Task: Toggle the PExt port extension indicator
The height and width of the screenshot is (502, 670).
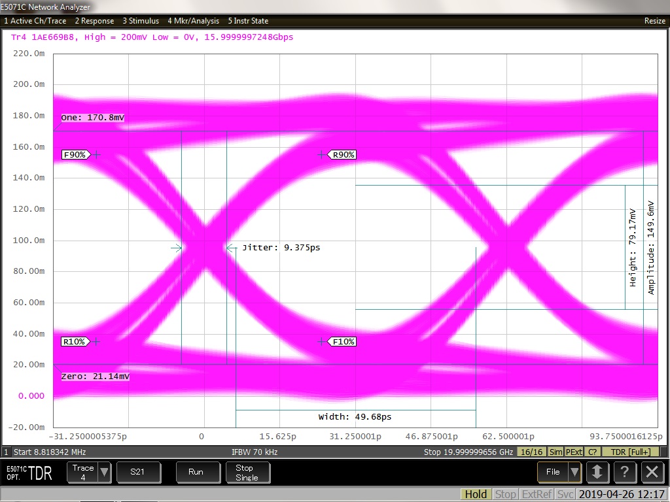Action: (x=574, y=452)
